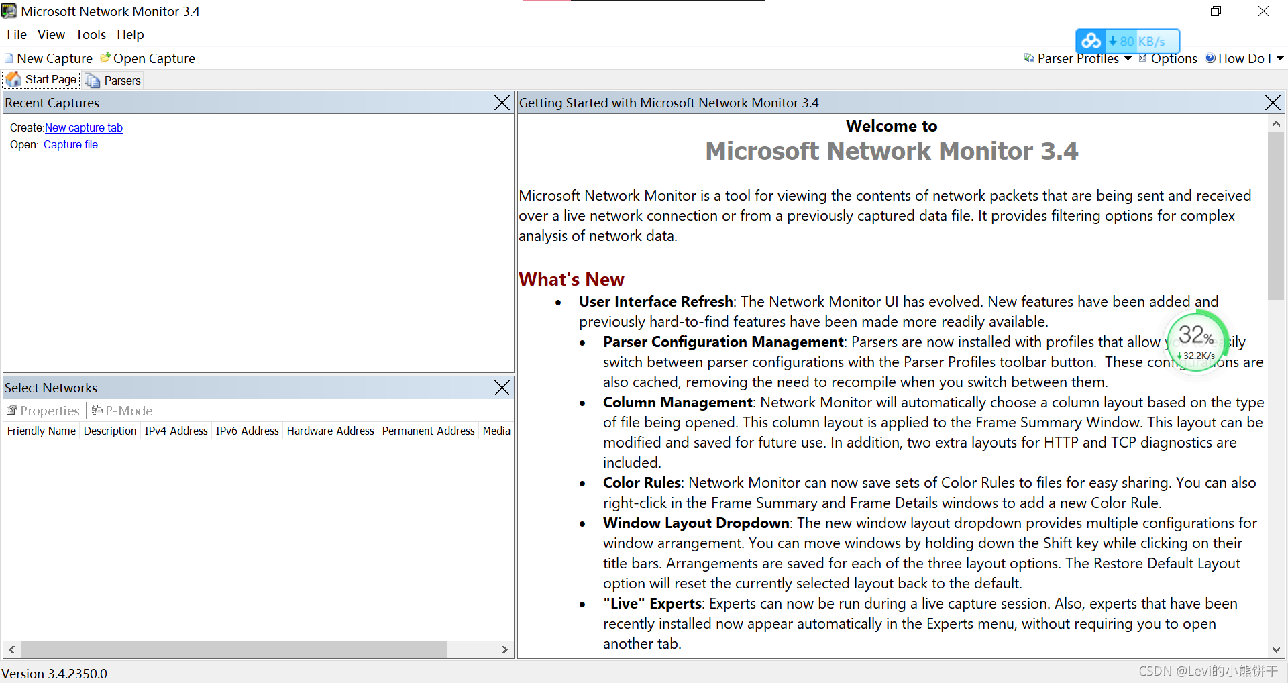Click the New Capture toolbar icon

(9, 58)
